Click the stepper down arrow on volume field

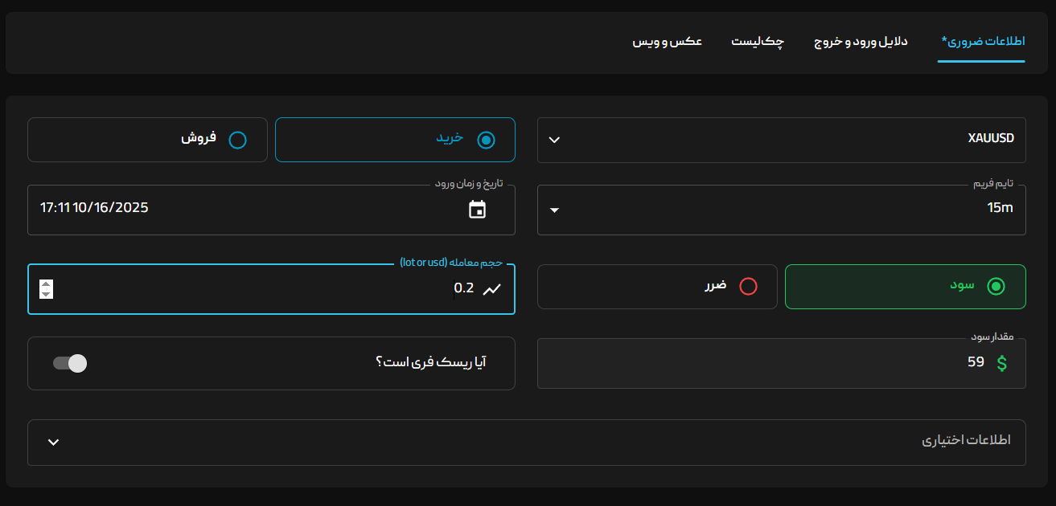[46, 294]
